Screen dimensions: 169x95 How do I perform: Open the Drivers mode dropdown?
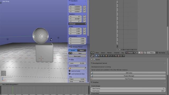click(130, 53)
